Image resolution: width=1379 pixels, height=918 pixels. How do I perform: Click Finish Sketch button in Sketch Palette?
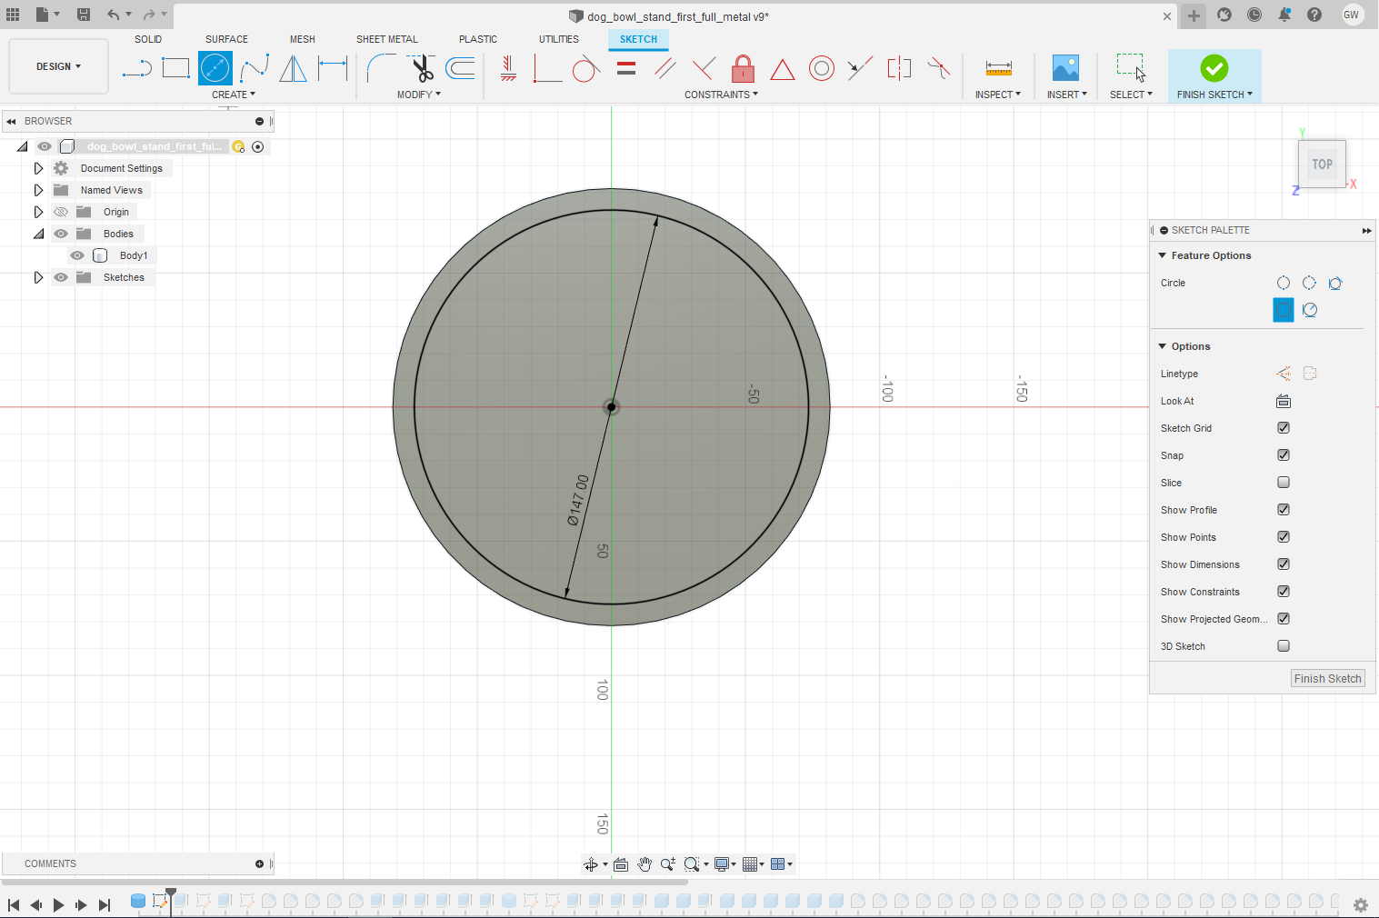point(1327,678)
